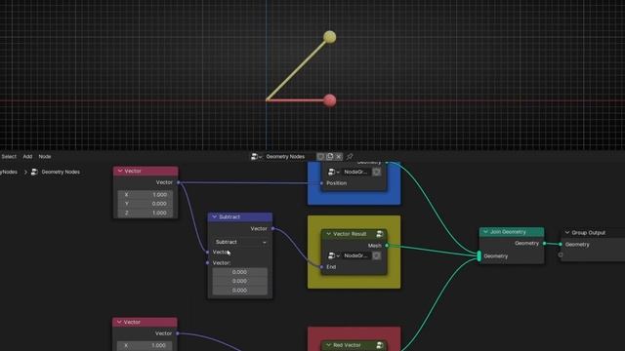
Task: Toggle fake user icon in blue frame node
Action: click(376, 172)
